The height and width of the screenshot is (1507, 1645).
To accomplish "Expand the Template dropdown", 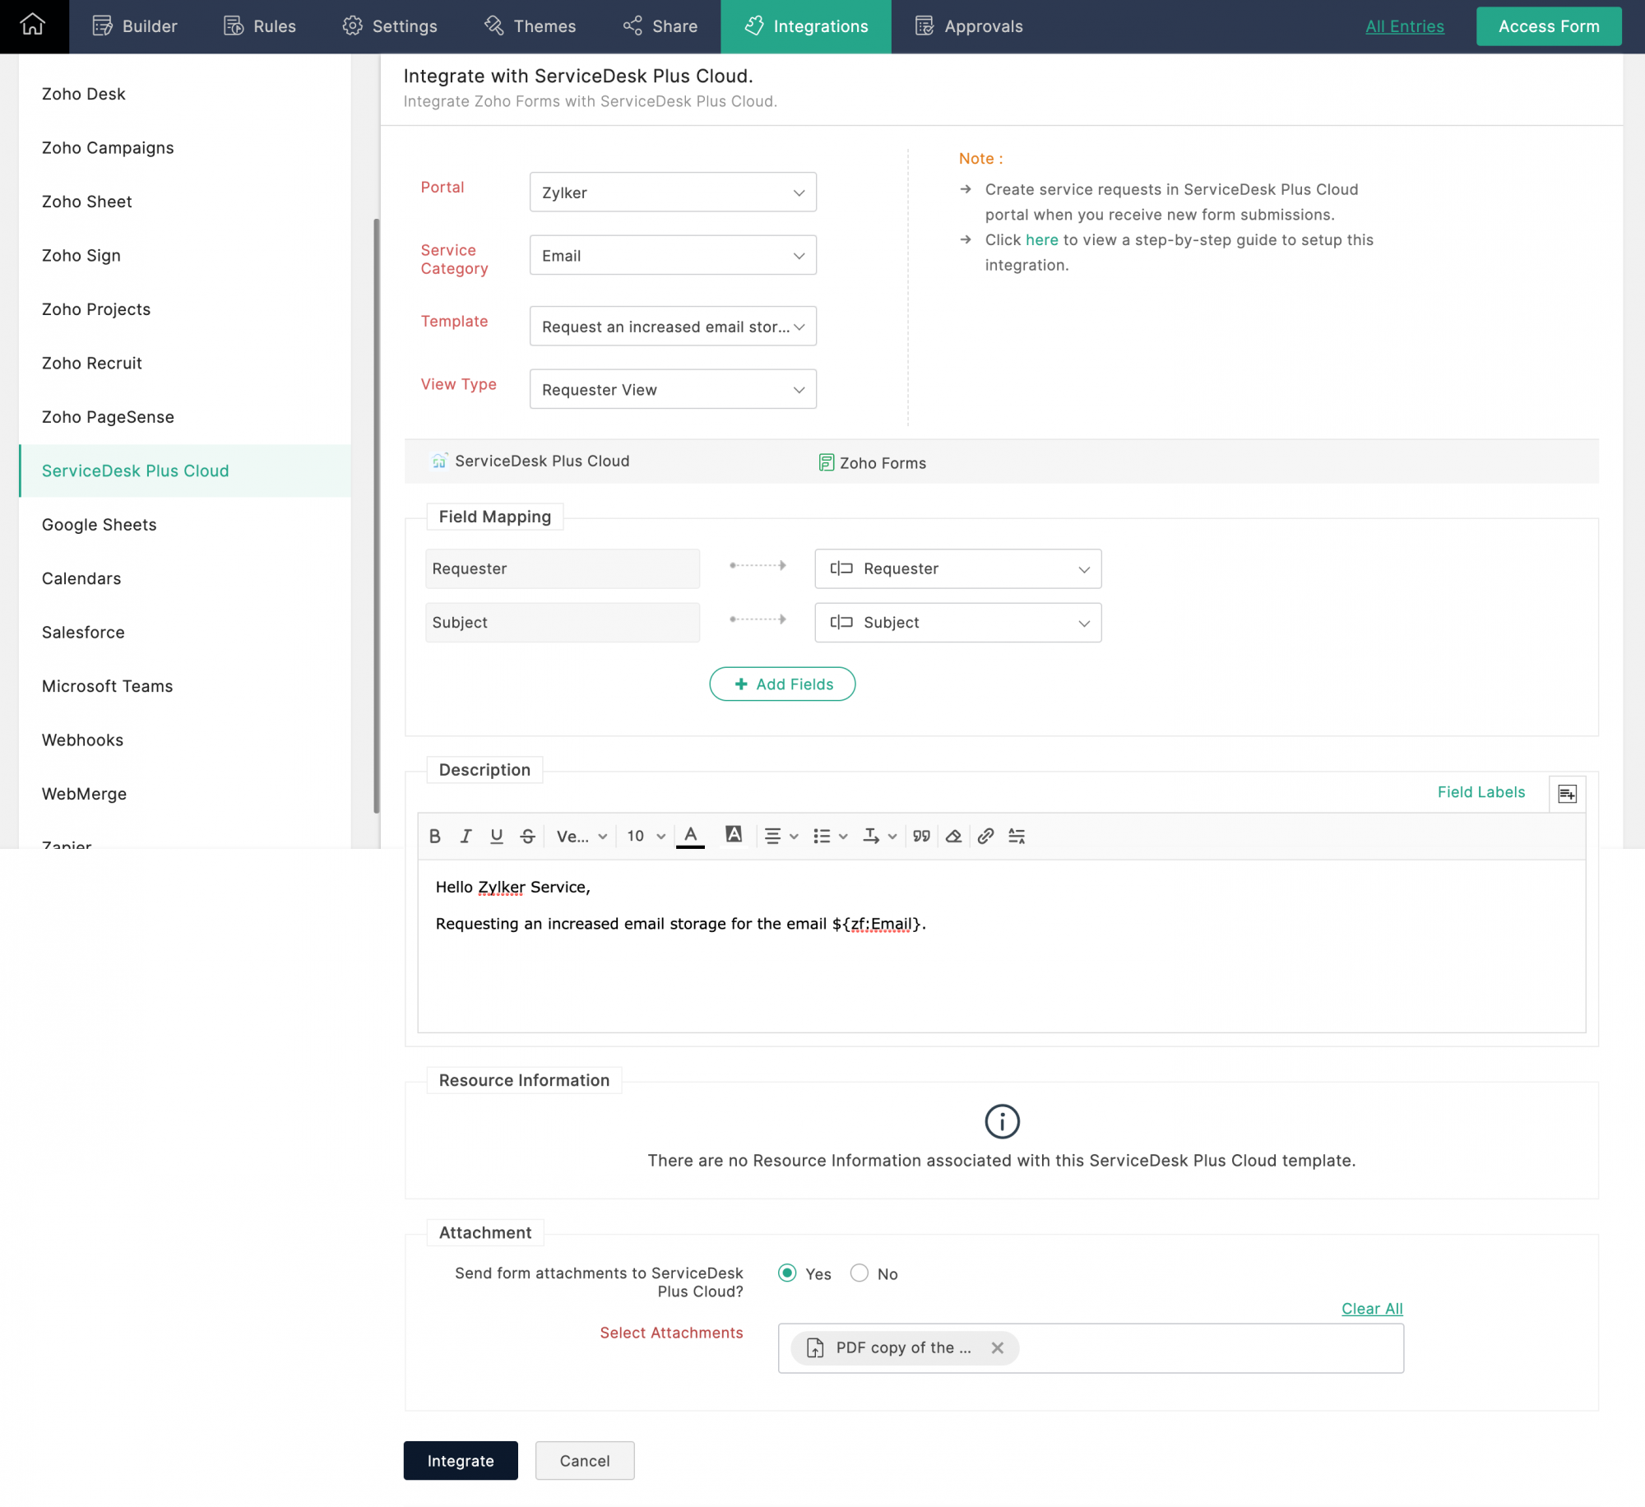I will point(673,327).
